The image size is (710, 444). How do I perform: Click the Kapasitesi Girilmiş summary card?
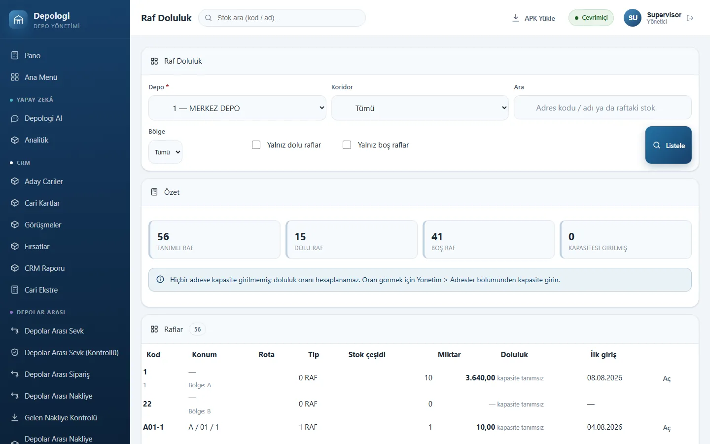point(626,240)
